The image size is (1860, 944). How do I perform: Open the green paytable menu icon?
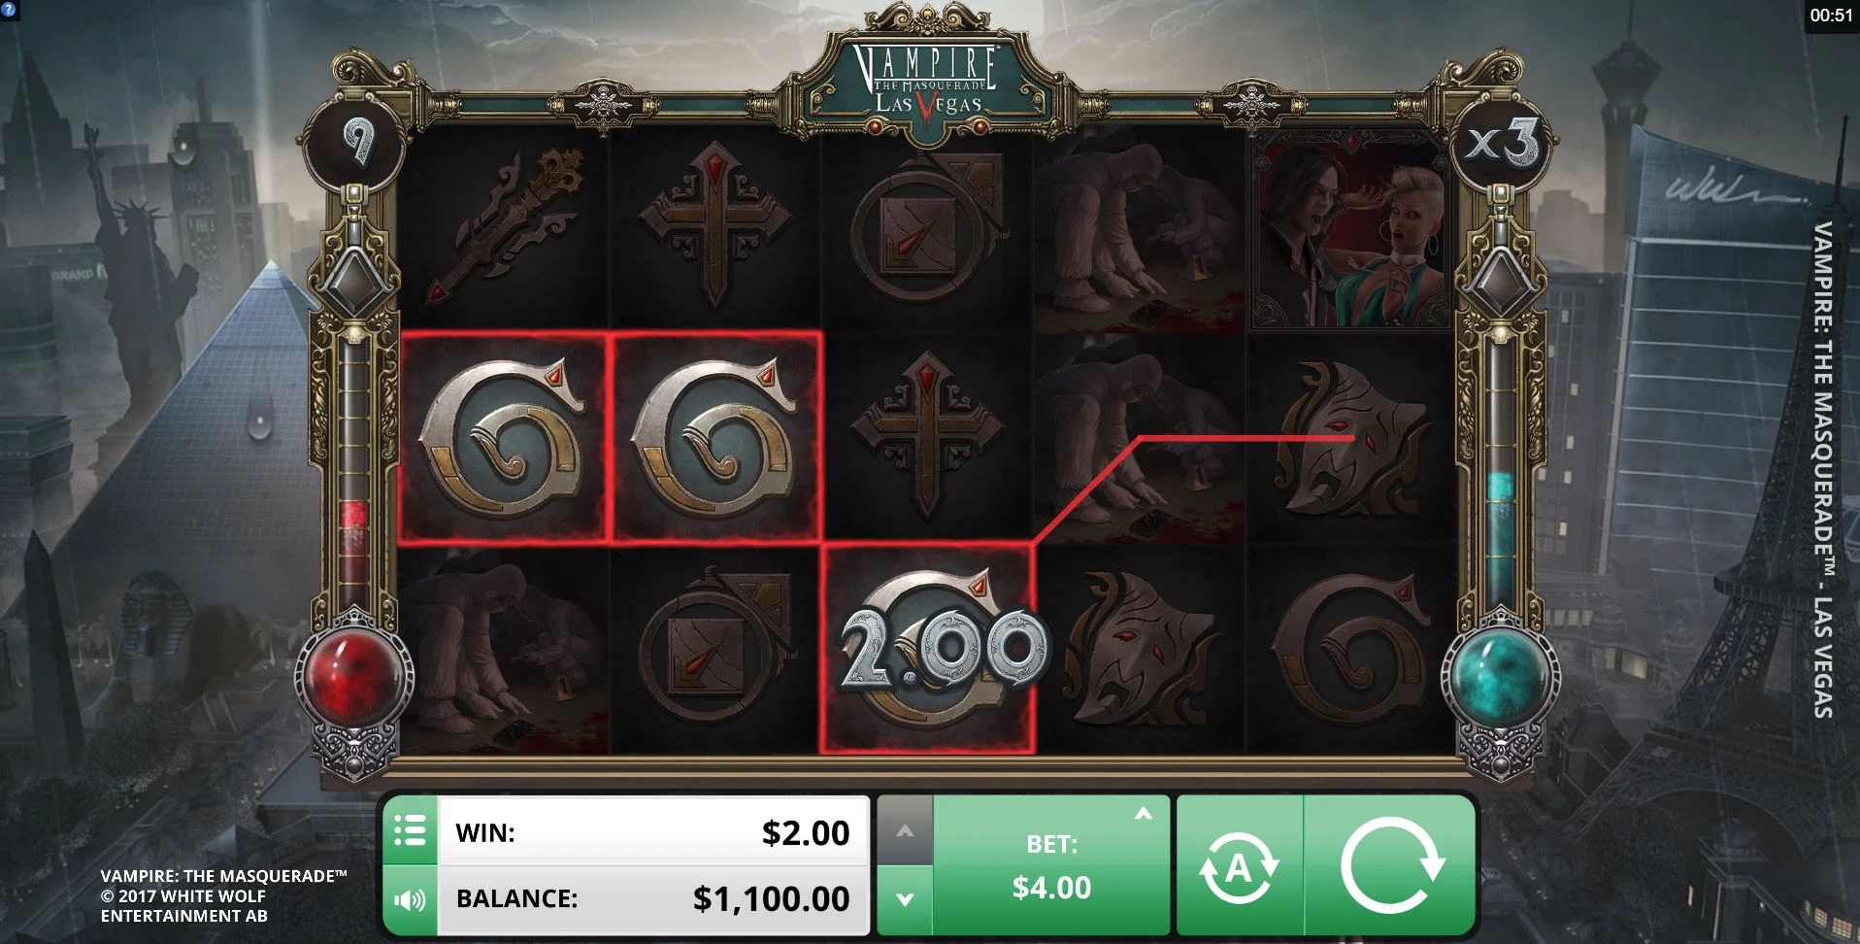click(x=410, y=830)
